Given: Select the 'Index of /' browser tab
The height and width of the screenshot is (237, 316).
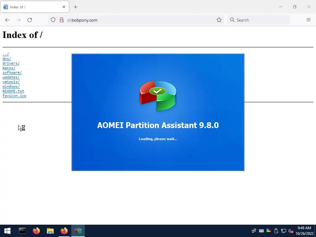Looking at the screenshot, I should pos(35,7).
